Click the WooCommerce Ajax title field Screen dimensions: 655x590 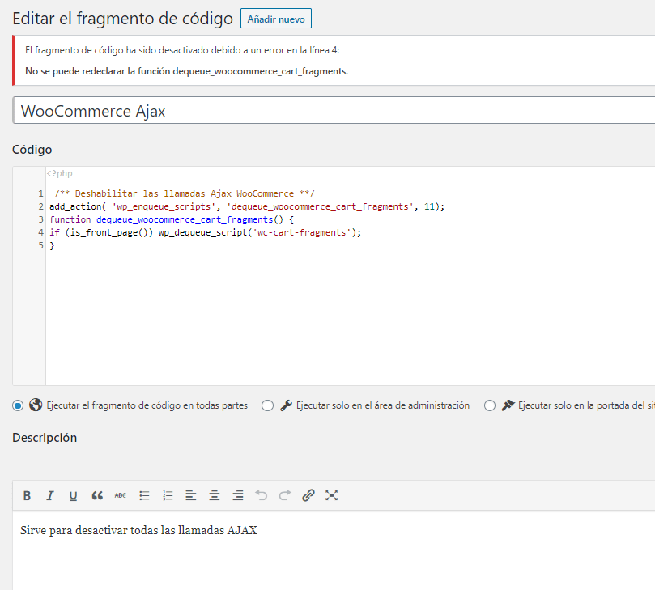point(334,111)
